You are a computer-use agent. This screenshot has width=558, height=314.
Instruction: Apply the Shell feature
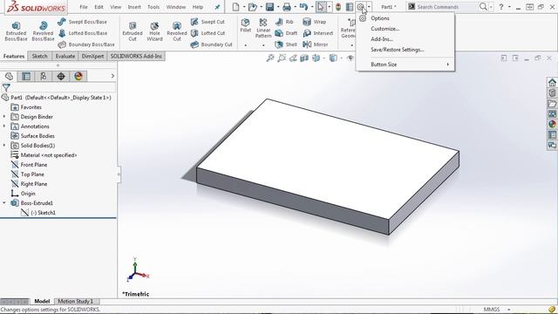pyautogui.click(x=286, y=44)
